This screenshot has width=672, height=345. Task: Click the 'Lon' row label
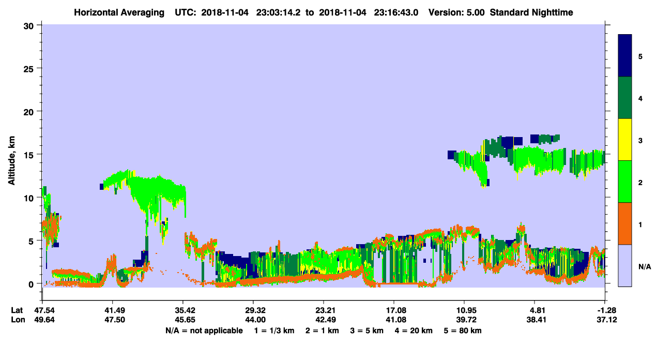pyautogui.click(x=18, y=320)
